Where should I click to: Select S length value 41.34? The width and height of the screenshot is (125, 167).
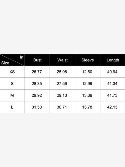point(112,84)
